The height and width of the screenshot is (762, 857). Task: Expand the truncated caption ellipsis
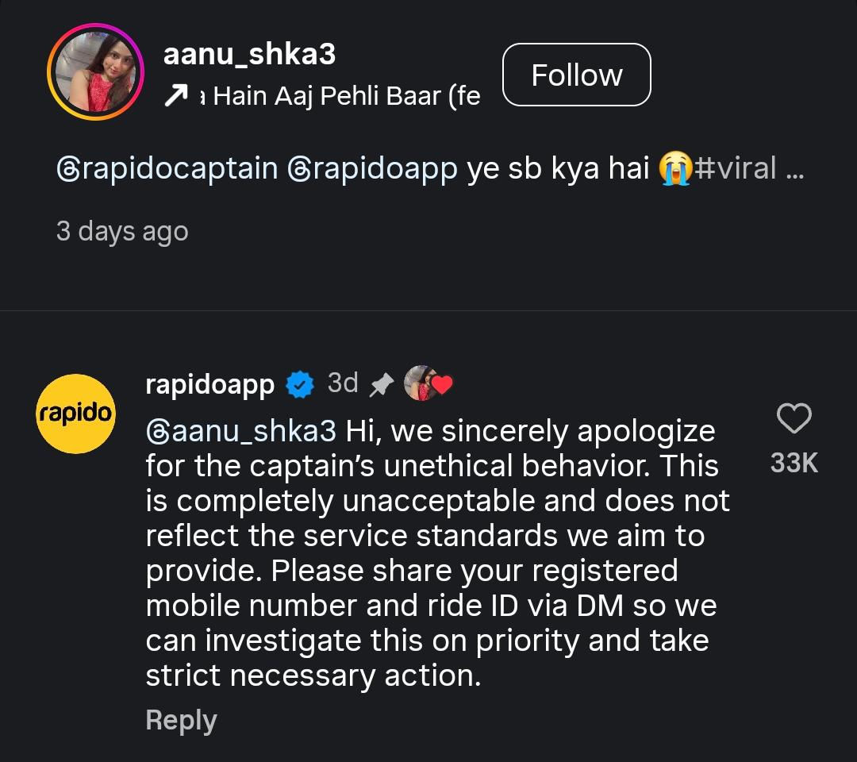pyautogui.click(x=794, y=169)
